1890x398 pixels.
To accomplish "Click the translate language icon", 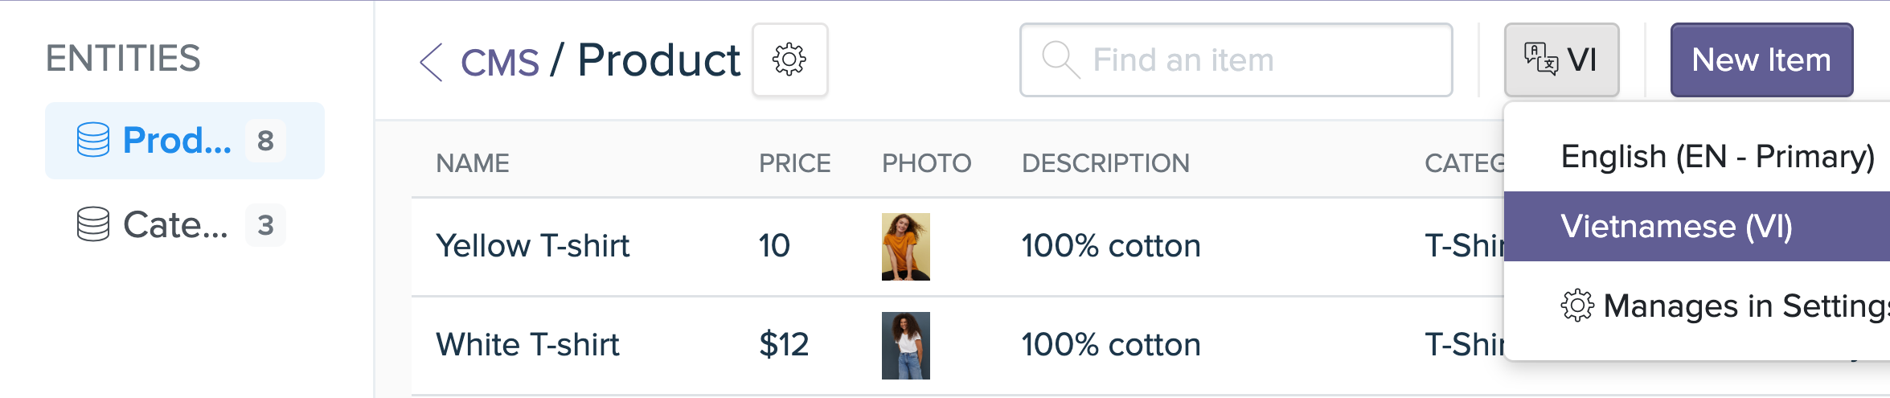I will 1540,59.
